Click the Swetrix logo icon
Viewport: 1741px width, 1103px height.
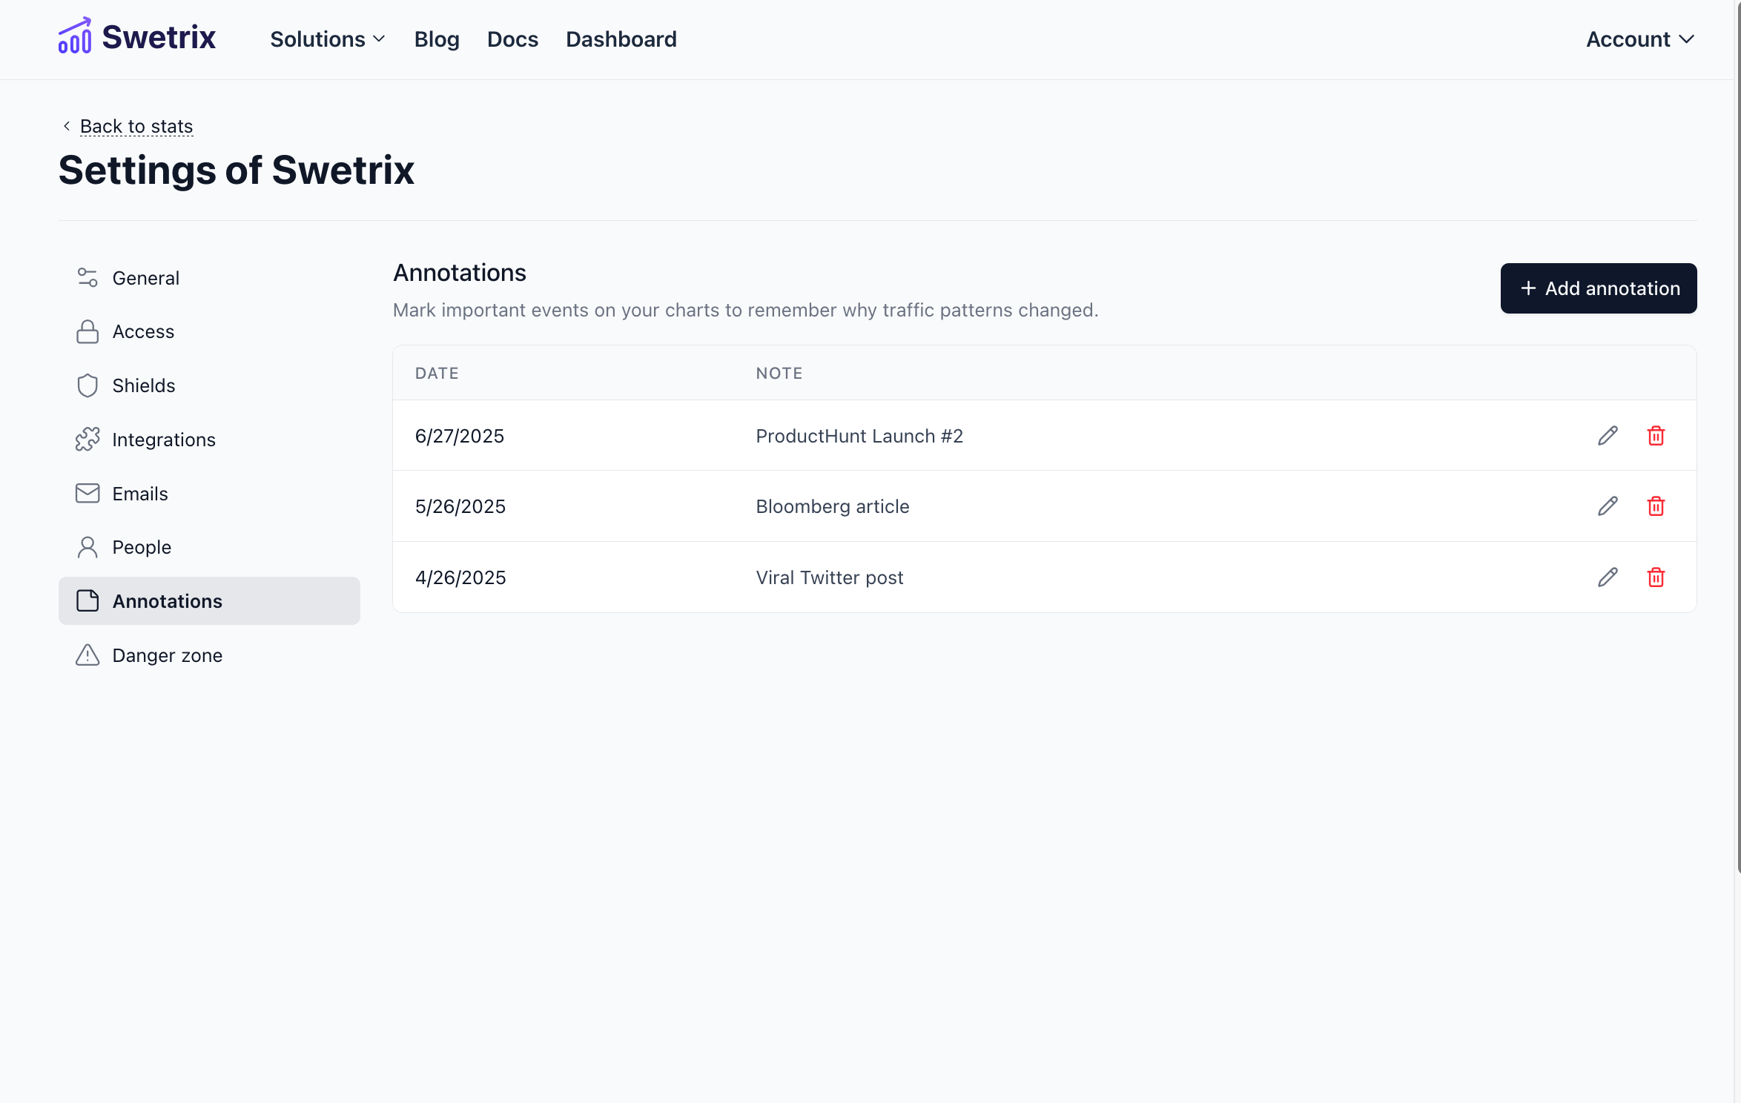pos(74,36)
